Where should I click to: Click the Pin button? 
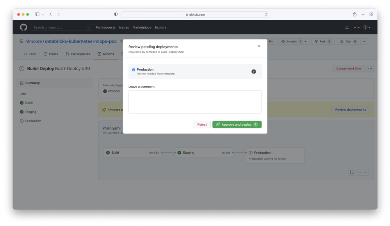coord(271,41)
